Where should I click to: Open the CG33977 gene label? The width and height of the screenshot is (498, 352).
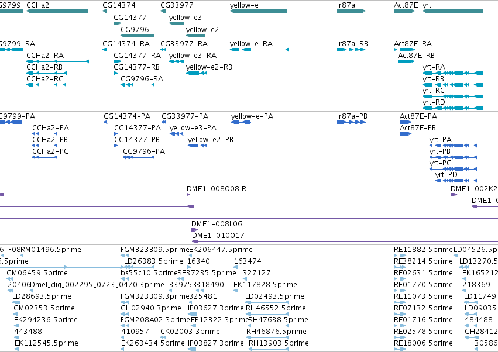(x=177, y=5)
